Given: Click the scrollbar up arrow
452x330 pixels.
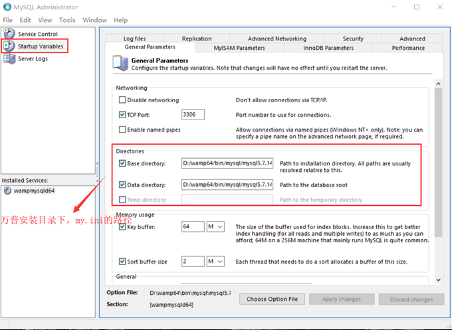Looking at the screenshot, I should [439, 84].
